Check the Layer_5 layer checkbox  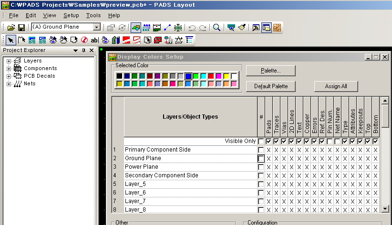coord(261,184)
